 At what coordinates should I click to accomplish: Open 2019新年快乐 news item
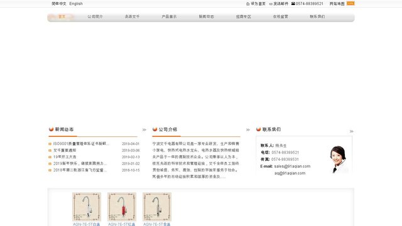coord(80,163)
